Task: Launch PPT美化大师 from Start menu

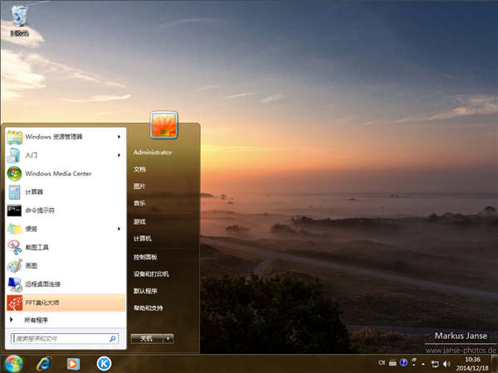Action: pos(41,302)
